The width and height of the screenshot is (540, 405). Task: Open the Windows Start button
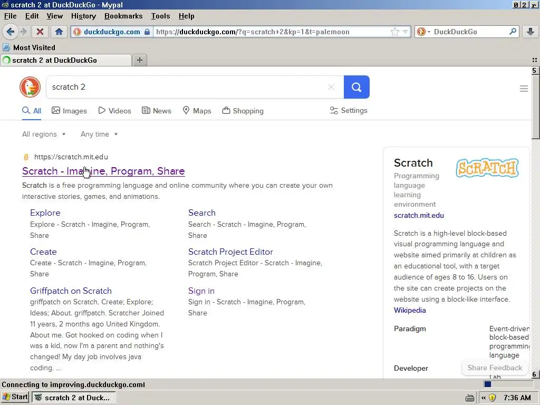(x=15, y=397)
